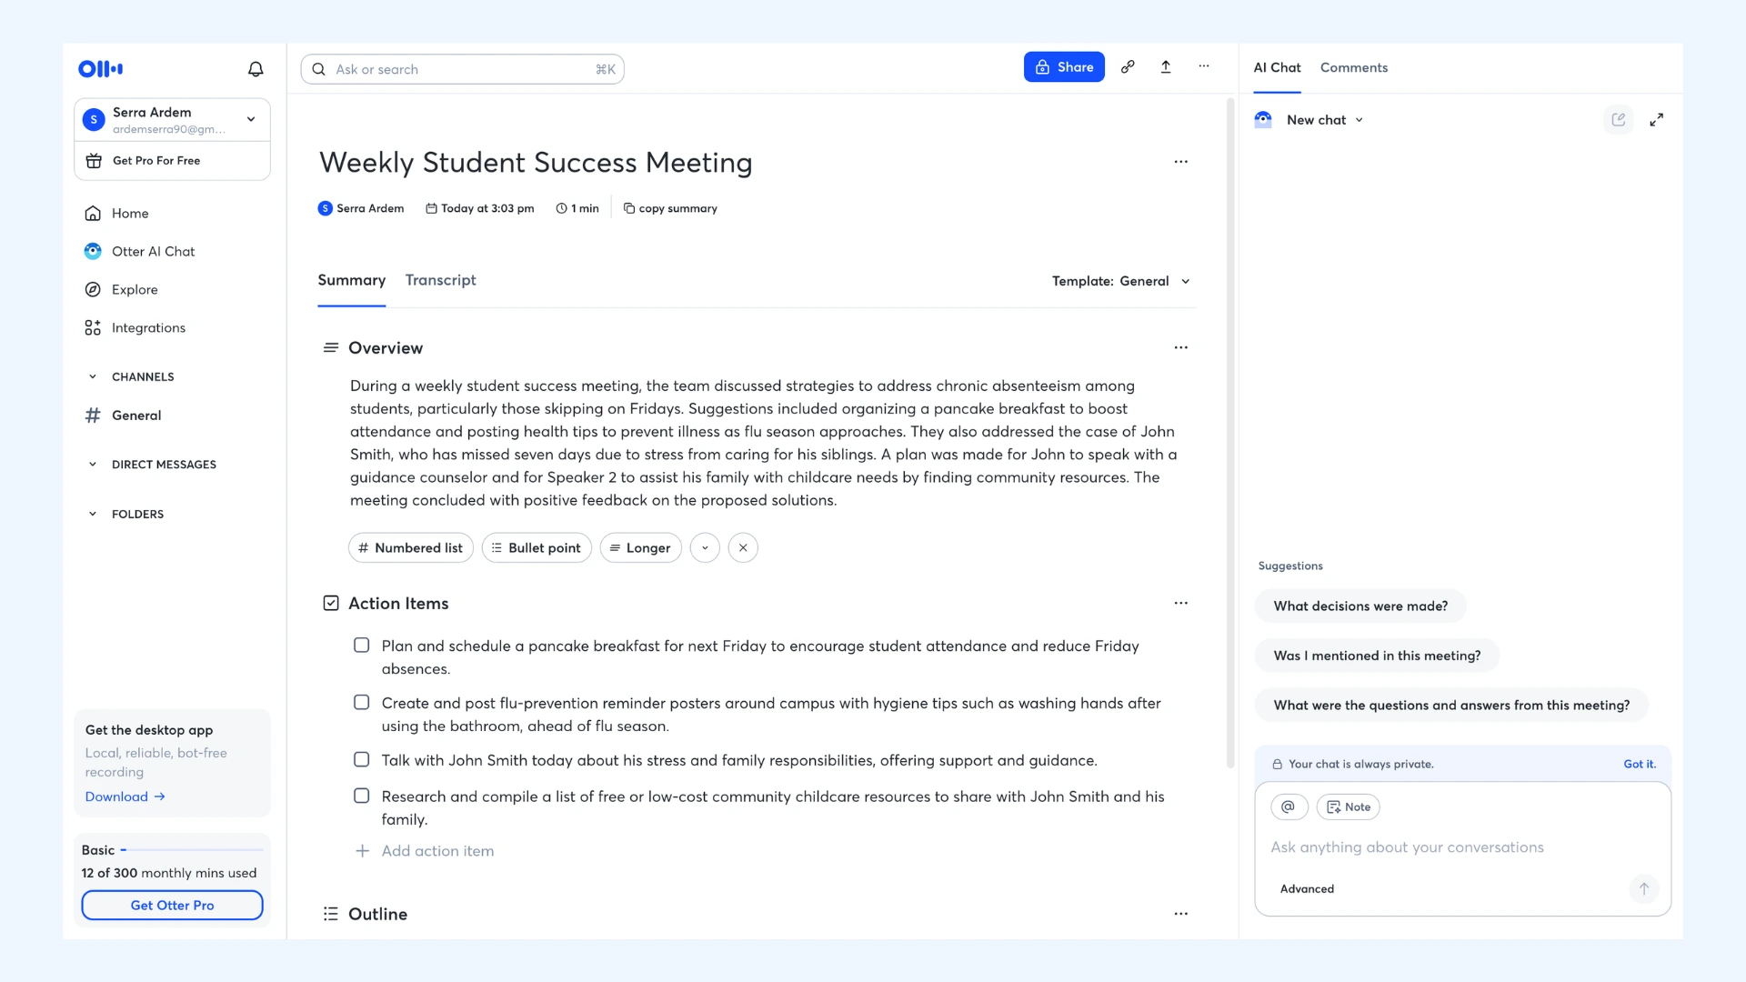Click the Ask or search field
The image size is (1746, 982).
(462, 69)
